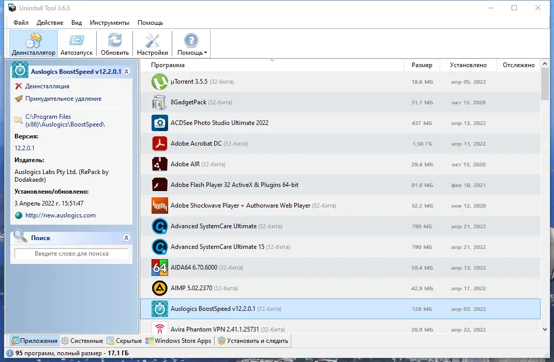Click the Uninstall Tool title bar icon

(x=12, y=8)
